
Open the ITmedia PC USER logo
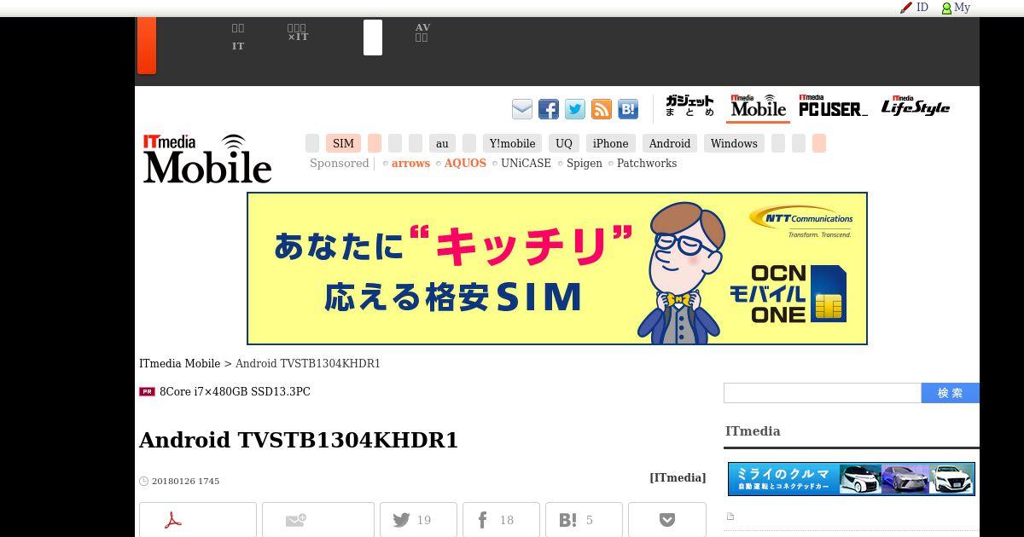coord(833,107)
